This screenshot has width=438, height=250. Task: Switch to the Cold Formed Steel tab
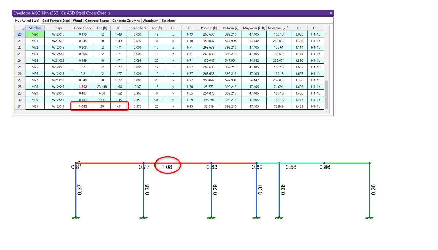click(56, 21)
